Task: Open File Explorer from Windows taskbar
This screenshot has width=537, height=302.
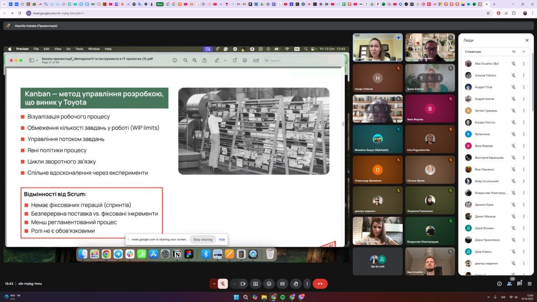Action: pos(264,297)
